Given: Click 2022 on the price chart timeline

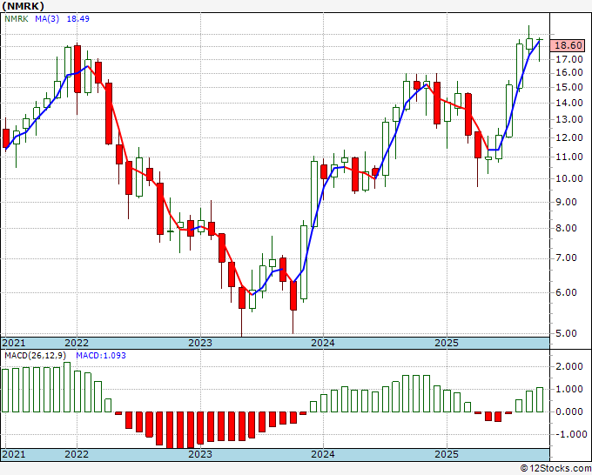Looking at the screenshot, I should click(77, 343).
